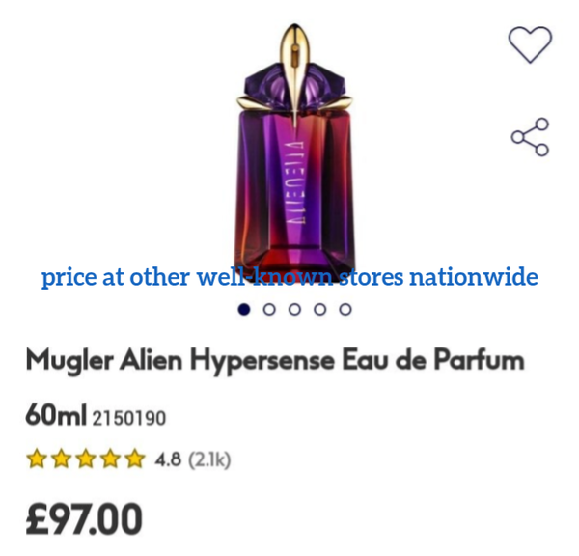Select the 60ml size label
The width and height of the screenshot is (579, 556).
tap(56, 415)
